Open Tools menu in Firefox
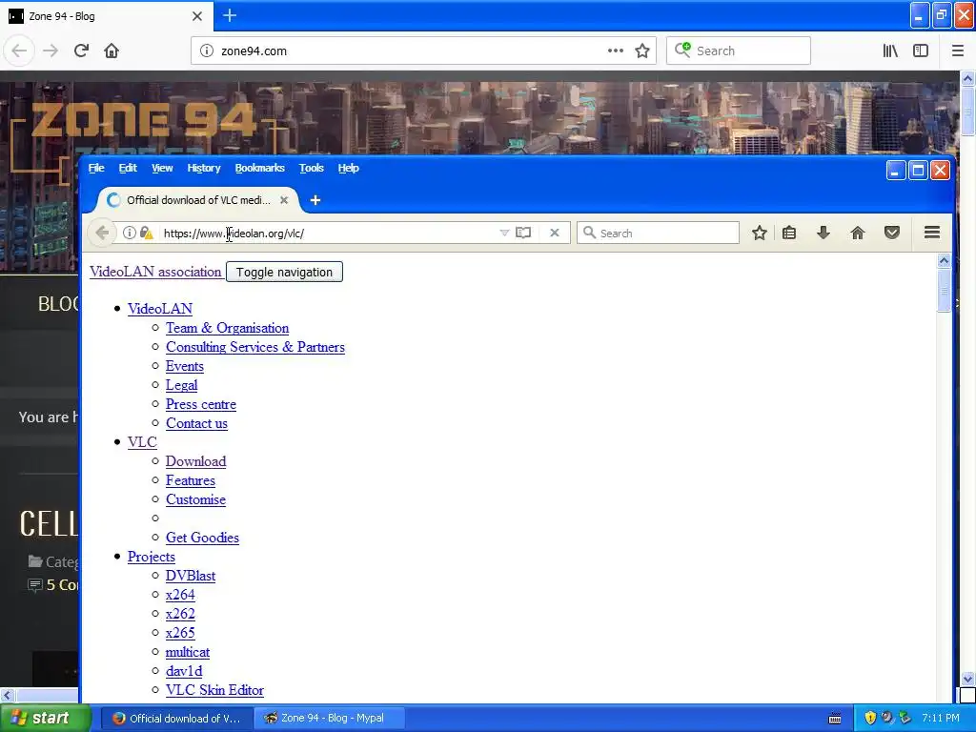 (312, 168)
